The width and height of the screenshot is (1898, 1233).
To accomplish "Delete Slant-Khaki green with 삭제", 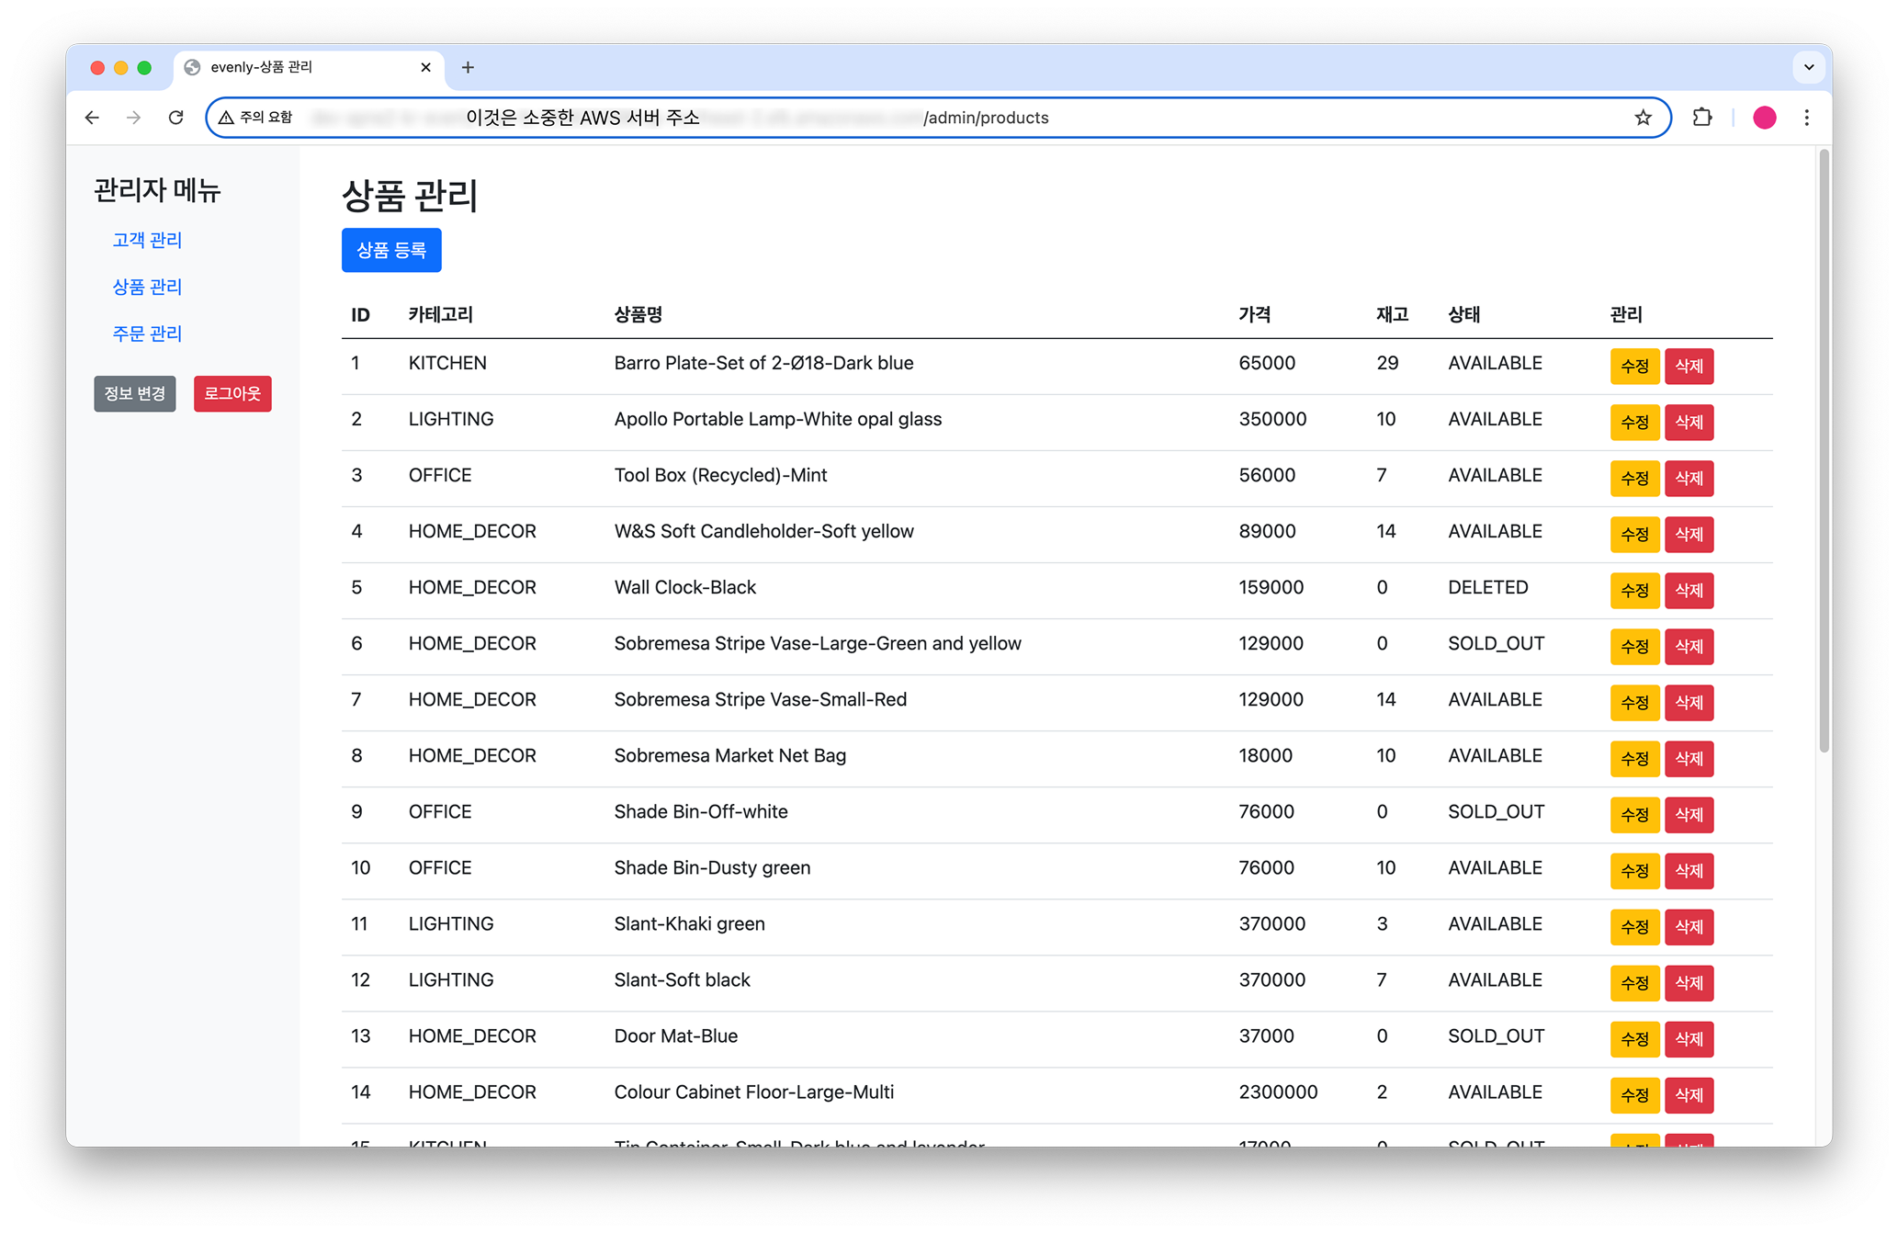I will click(x=1689, y=926).
